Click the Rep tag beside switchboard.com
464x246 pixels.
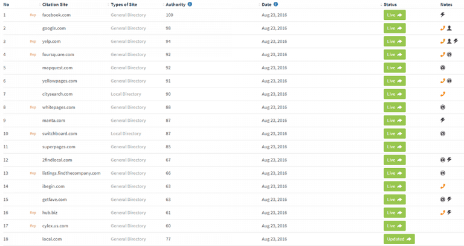[x=33, y=133]
